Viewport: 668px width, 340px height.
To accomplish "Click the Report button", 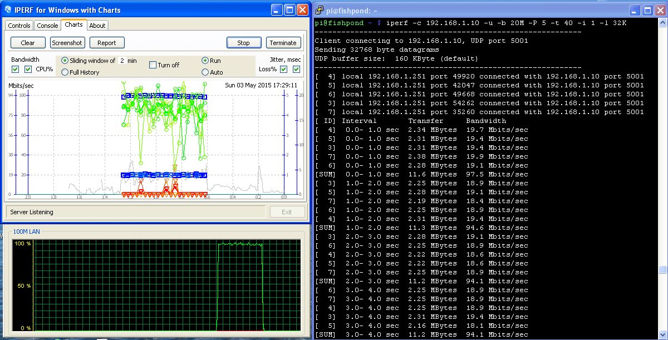I will tap(107, 43).
